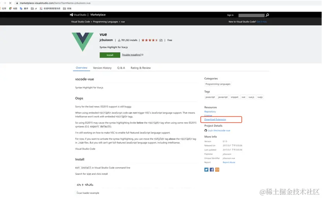
Task: Click the 781,263 installs count
Action: click(128, 40)
